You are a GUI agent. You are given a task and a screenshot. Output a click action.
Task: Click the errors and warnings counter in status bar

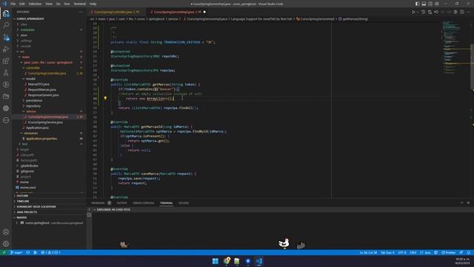point(50,252)
